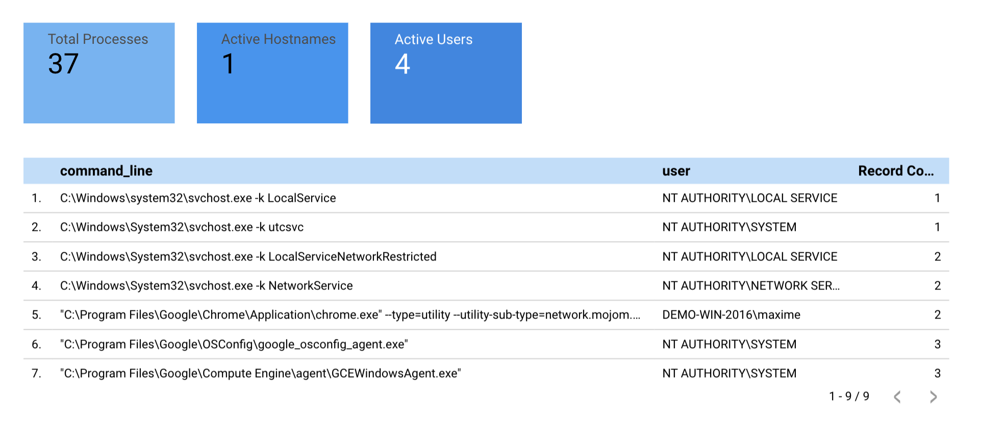Click the chrome.exe utility command line
This screenshot has width=1006, height=421.
click(x=350, y=315)
